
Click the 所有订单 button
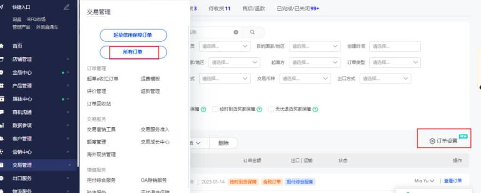tap(133, 52)
